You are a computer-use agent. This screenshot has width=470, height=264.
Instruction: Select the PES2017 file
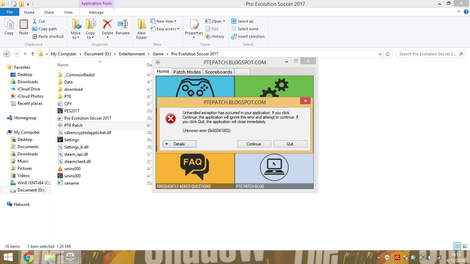72,111
